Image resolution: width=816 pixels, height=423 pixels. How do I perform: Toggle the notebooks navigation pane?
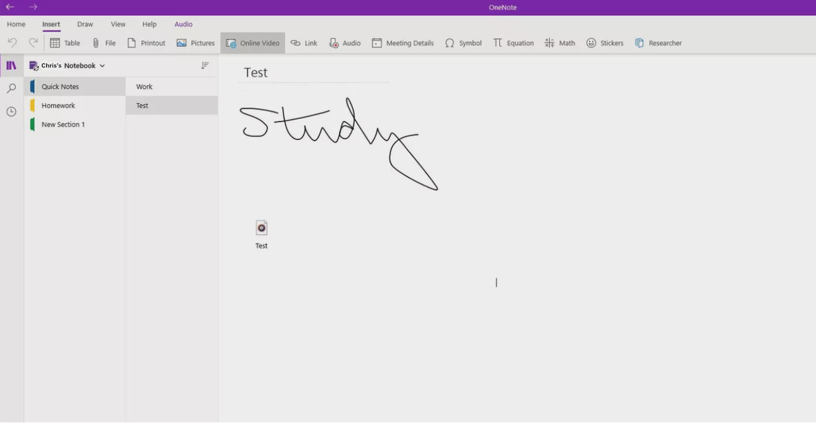11,65
